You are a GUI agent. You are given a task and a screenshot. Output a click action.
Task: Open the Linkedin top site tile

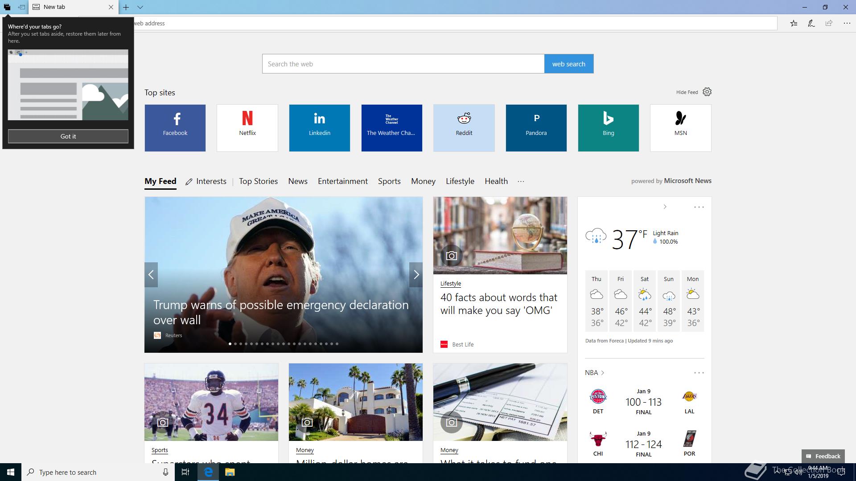[320, 128]
